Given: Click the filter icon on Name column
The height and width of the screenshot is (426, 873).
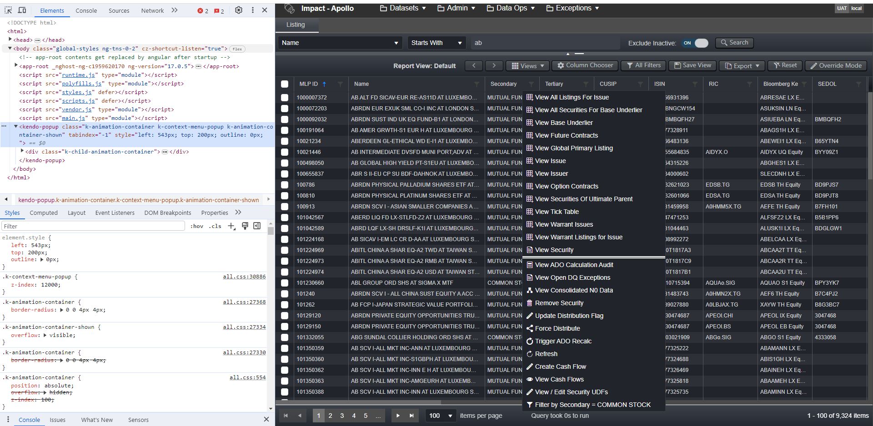Looking at the screenshot, I should 477,84.
